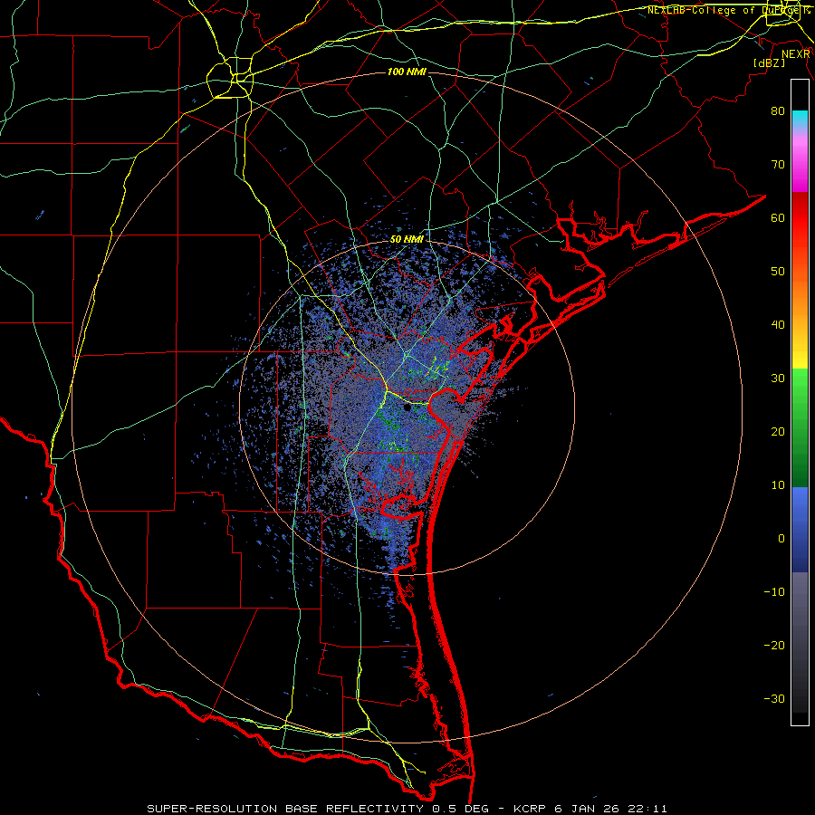The height and width of the screenshot is (815, 815).
Task: Click the 50 dBZ scale label
Action: (x=778, y=272)
